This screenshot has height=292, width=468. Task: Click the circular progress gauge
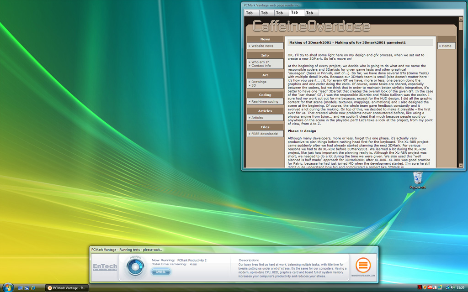135,266
